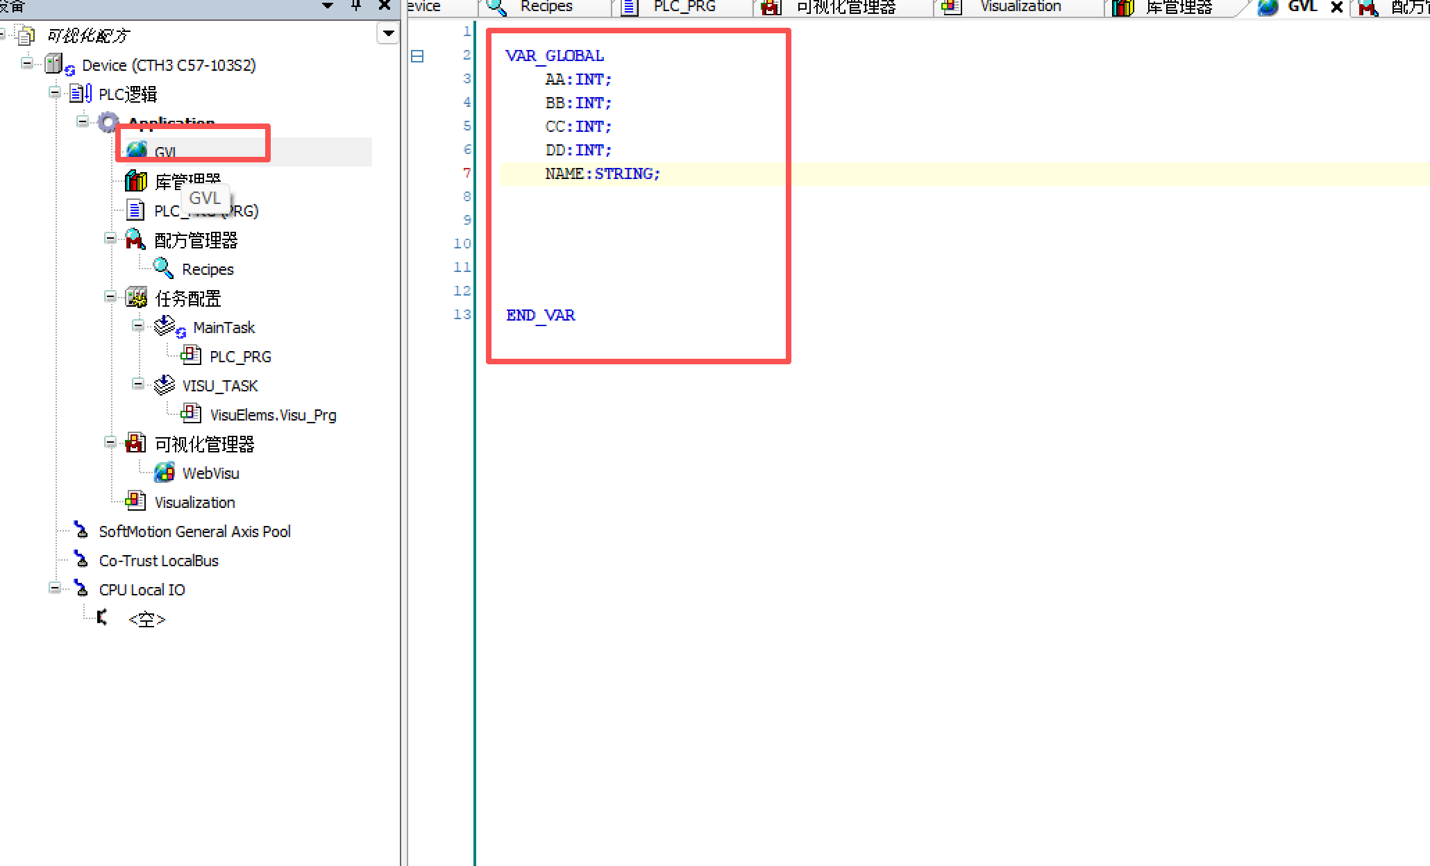Click the CPU Local IO icon
The image size is (1430, 866).
pyautogui.click(x=81, y=589)
